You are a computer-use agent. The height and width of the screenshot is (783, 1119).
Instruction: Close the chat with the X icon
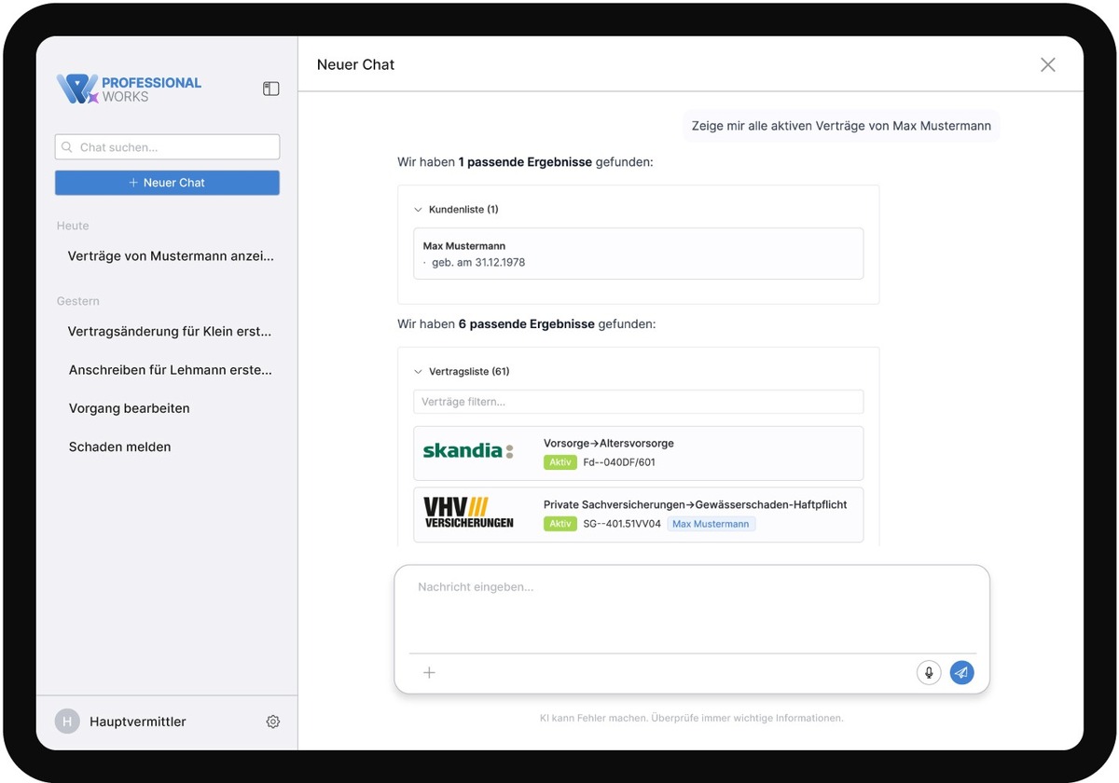pyautogui.click(x=1048, y=64)
